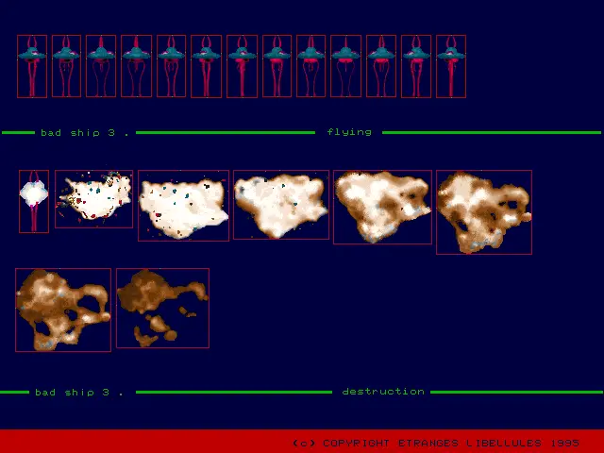The width and height of the screenshot is (604, 453).
Task: Click the third destruction explosion frame
Action: coord(183,205)
